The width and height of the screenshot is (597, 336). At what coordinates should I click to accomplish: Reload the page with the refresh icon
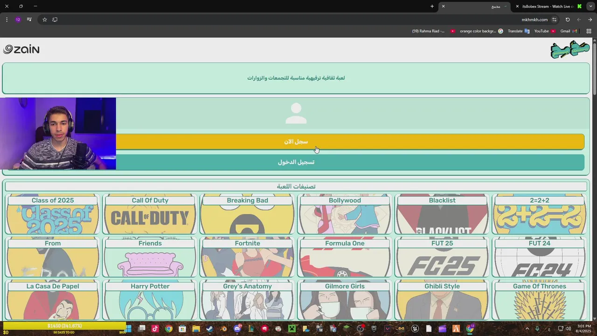568,20
